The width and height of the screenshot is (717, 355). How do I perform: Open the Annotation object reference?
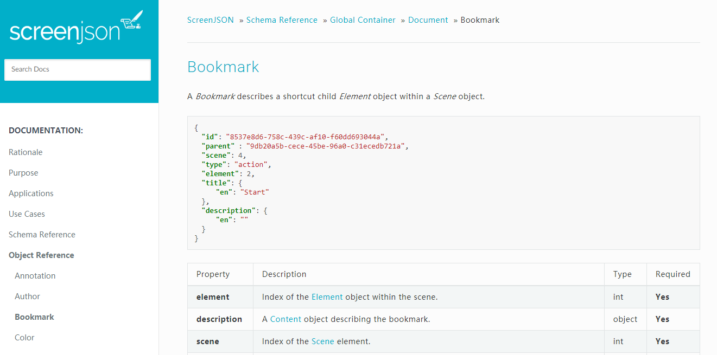click(35, 275)
